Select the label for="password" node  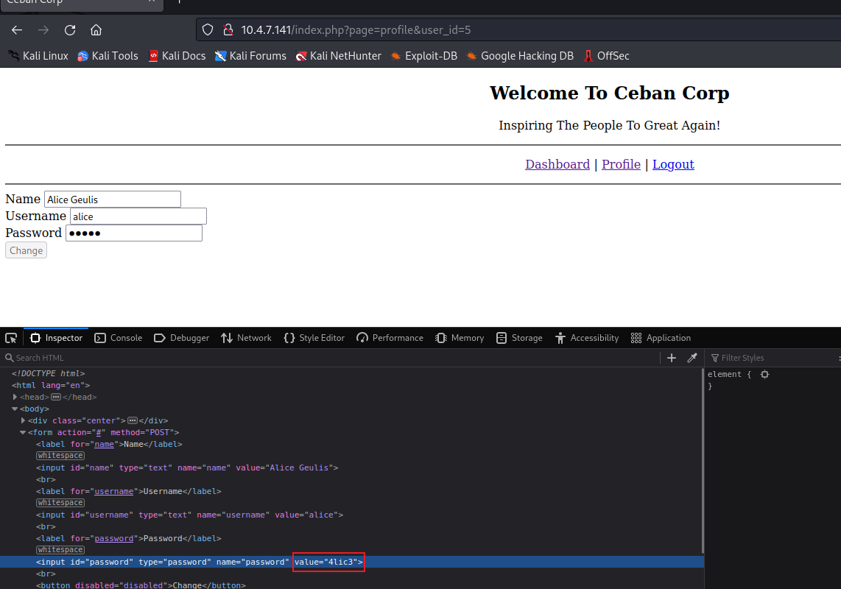(x=129, y=539)
